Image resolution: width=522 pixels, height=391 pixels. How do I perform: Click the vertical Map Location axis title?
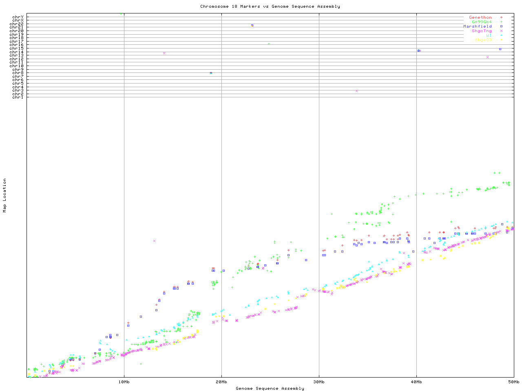coord(5,195)
